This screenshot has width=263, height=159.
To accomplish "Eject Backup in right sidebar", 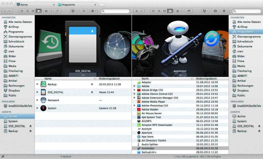I will 259,131.
